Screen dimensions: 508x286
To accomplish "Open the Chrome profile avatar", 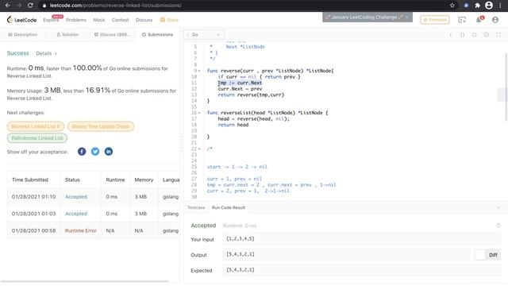I will click(x=489, y=6).
